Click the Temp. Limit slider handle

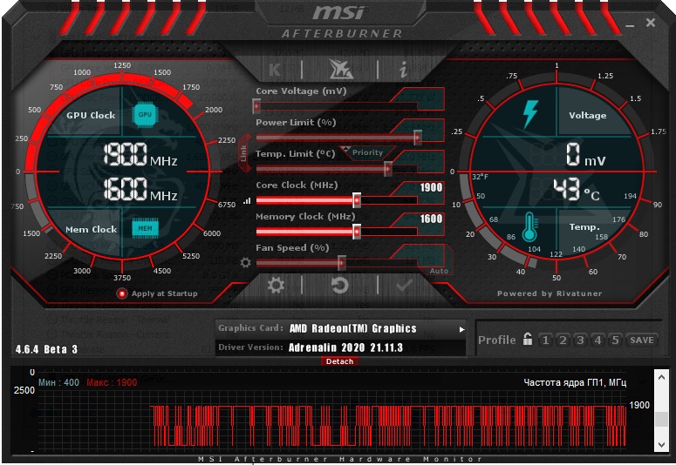coord(388,169)
